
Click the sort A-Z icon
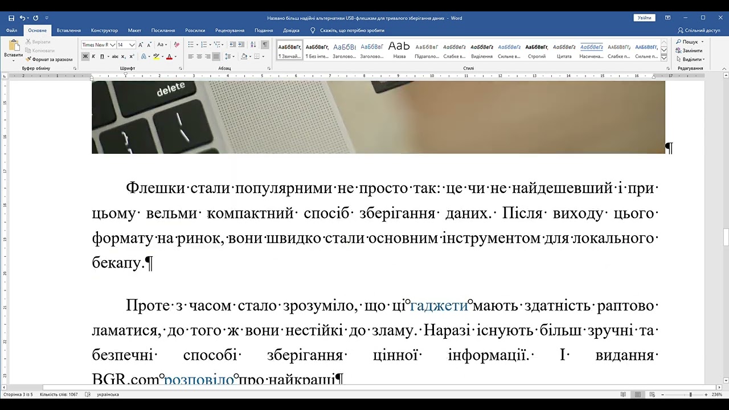point(253,45)
